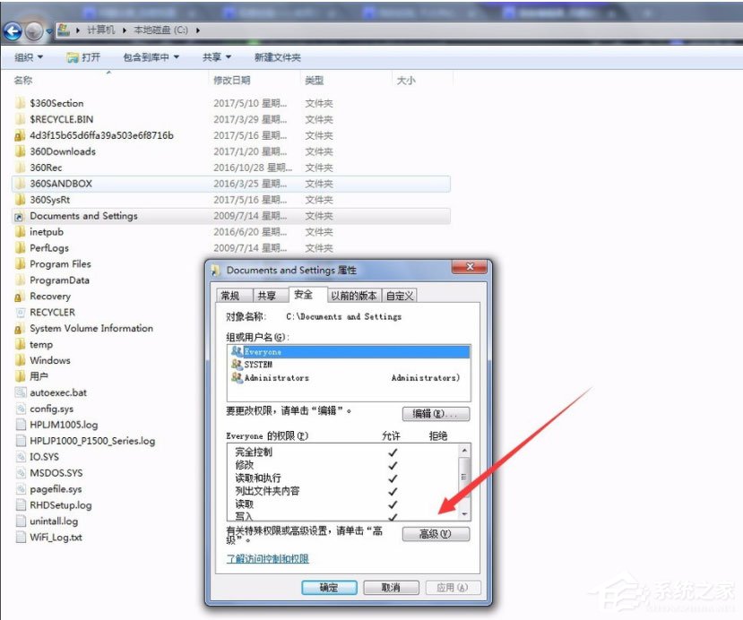Screen dimensions: 743x620
Task: Click the autoexec.bat file icon
Action: [21, 392]
